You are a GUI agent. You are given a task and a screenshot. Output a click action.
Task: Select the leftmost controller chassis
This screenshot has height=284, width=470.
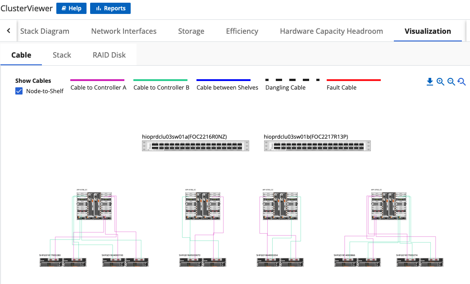[94, 206]
